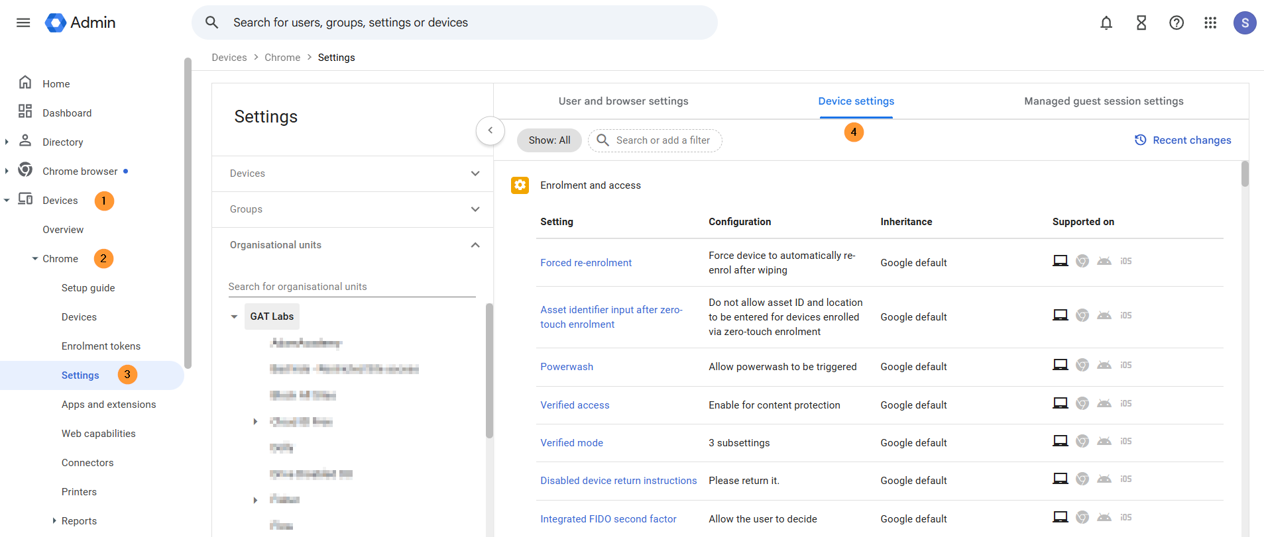Open the Verified mode setting
This screenshot has height=537, width=1264.
571,443
